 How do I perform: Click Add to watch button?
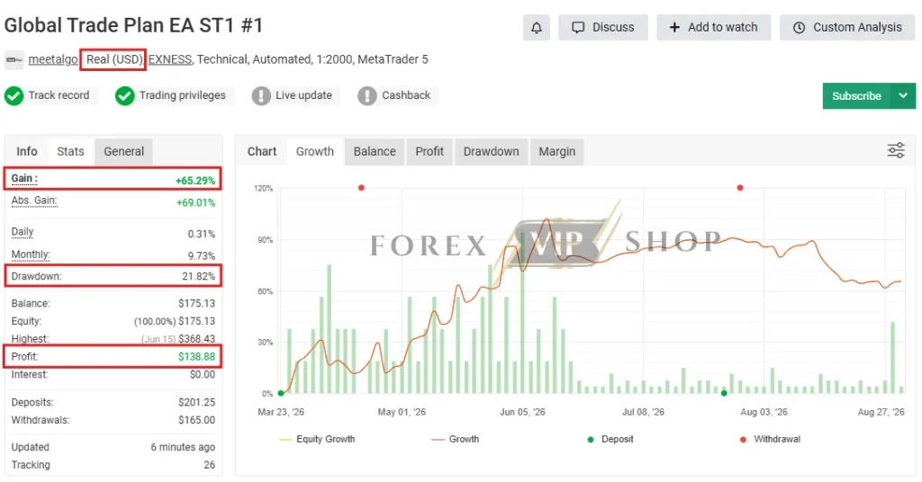pos(713,28)
